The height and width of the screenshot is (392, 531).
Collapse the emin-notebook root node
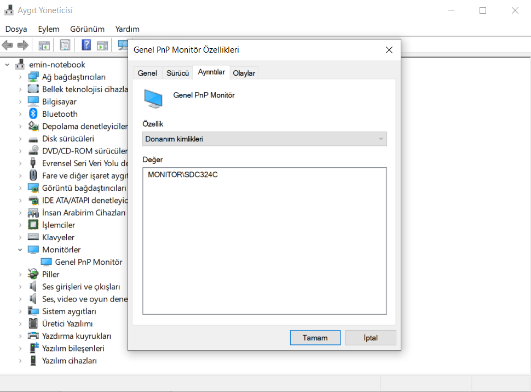pos(7,65)
